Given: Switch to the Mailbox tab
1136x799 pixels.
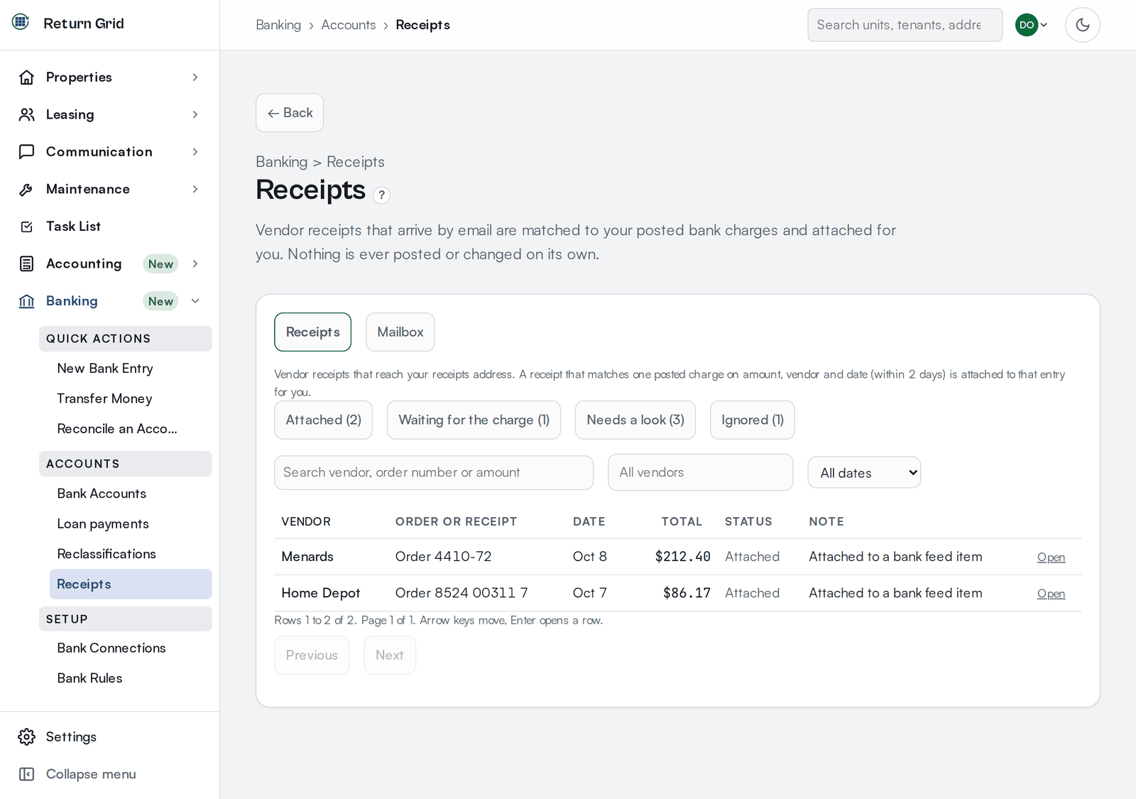Looking at the screenshot, I should (x=400, y=332).
